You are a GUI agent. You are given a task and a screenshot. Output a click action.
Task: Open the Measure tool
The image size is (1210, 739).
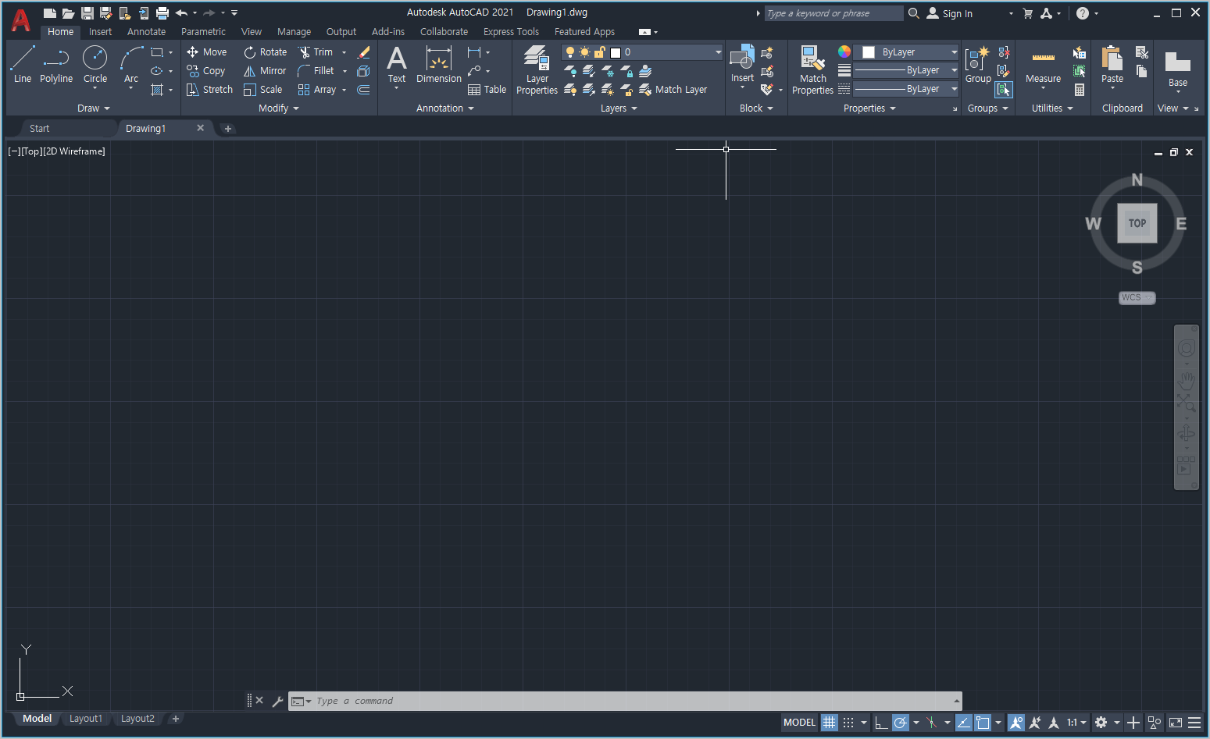(1043, 67)
